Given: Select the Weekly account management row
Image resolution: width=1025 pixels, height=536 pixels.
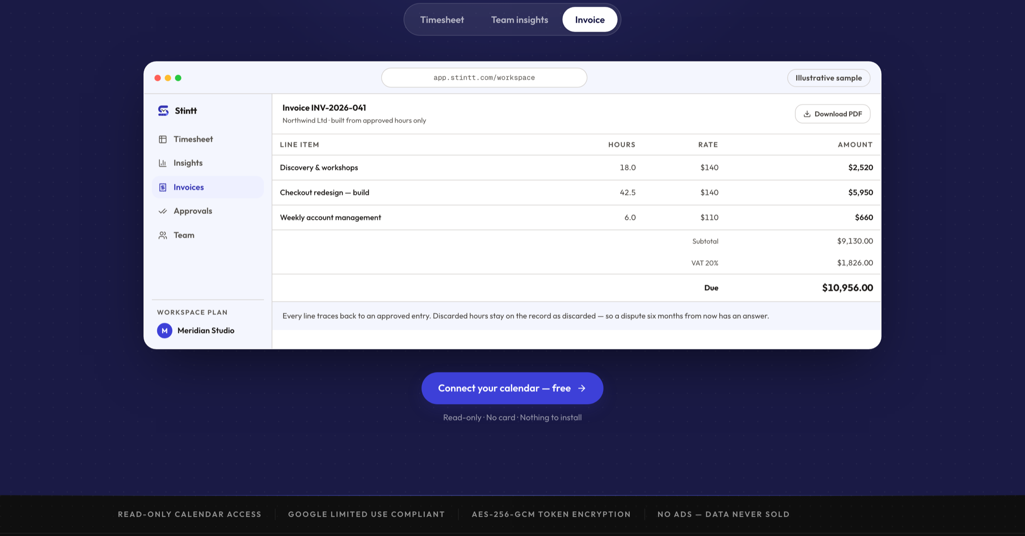Looking at the screenshot, I should click(576, 218).
